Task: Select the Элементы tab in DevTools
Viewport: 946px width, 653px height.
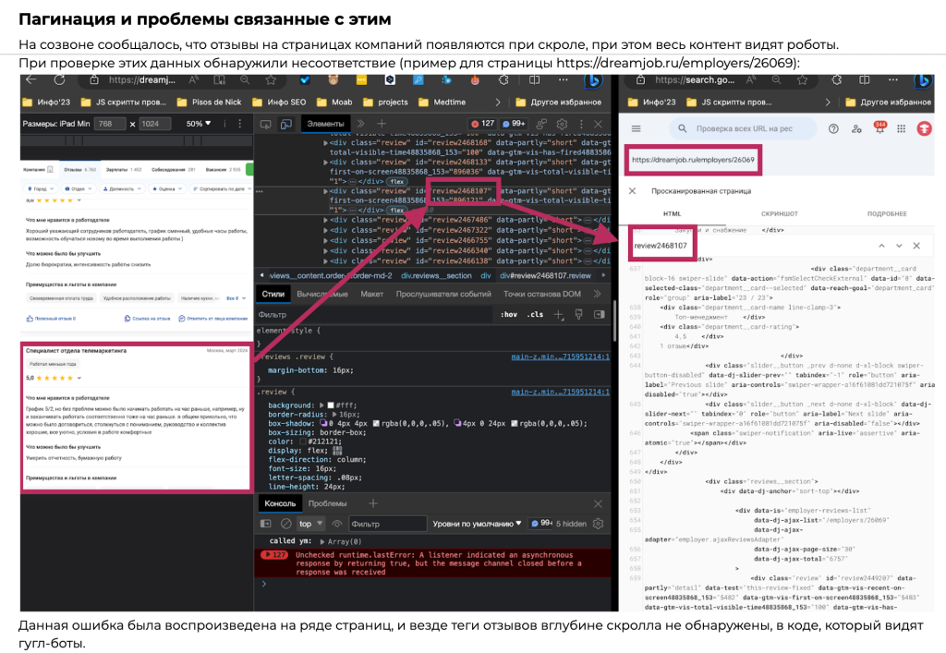Action: [325, 124]
